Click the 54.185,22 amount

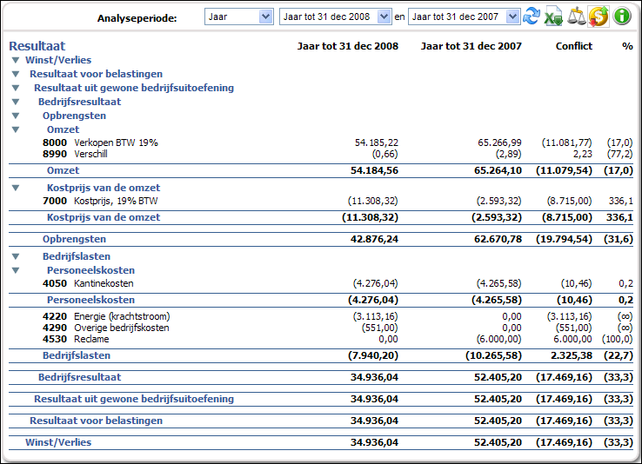[377, 143]
